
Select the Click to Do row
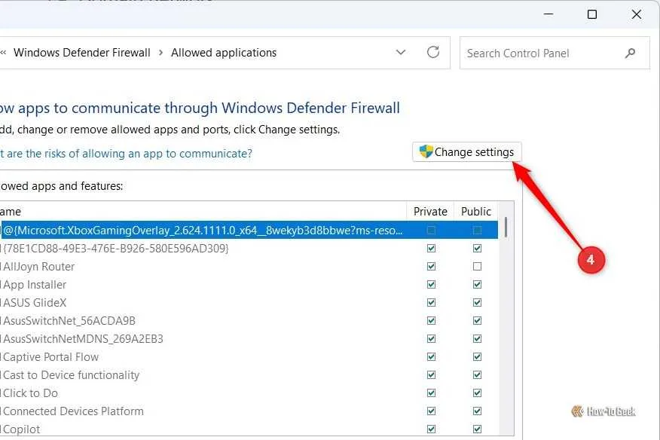249,393
